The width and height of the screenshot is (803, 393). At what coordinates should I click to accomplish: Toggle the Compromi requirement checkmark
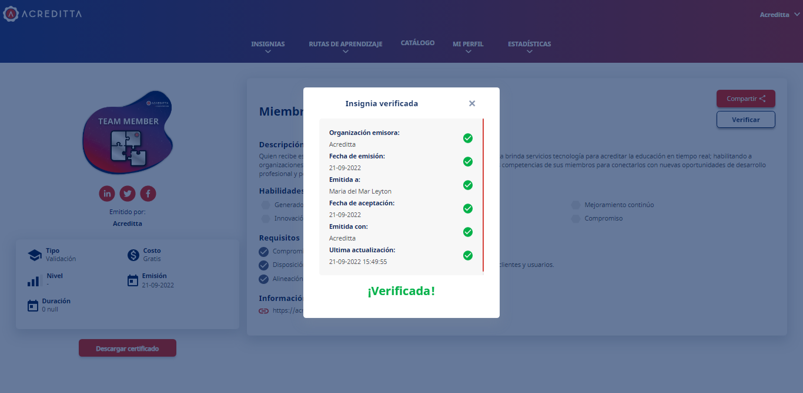pos(264,252)
